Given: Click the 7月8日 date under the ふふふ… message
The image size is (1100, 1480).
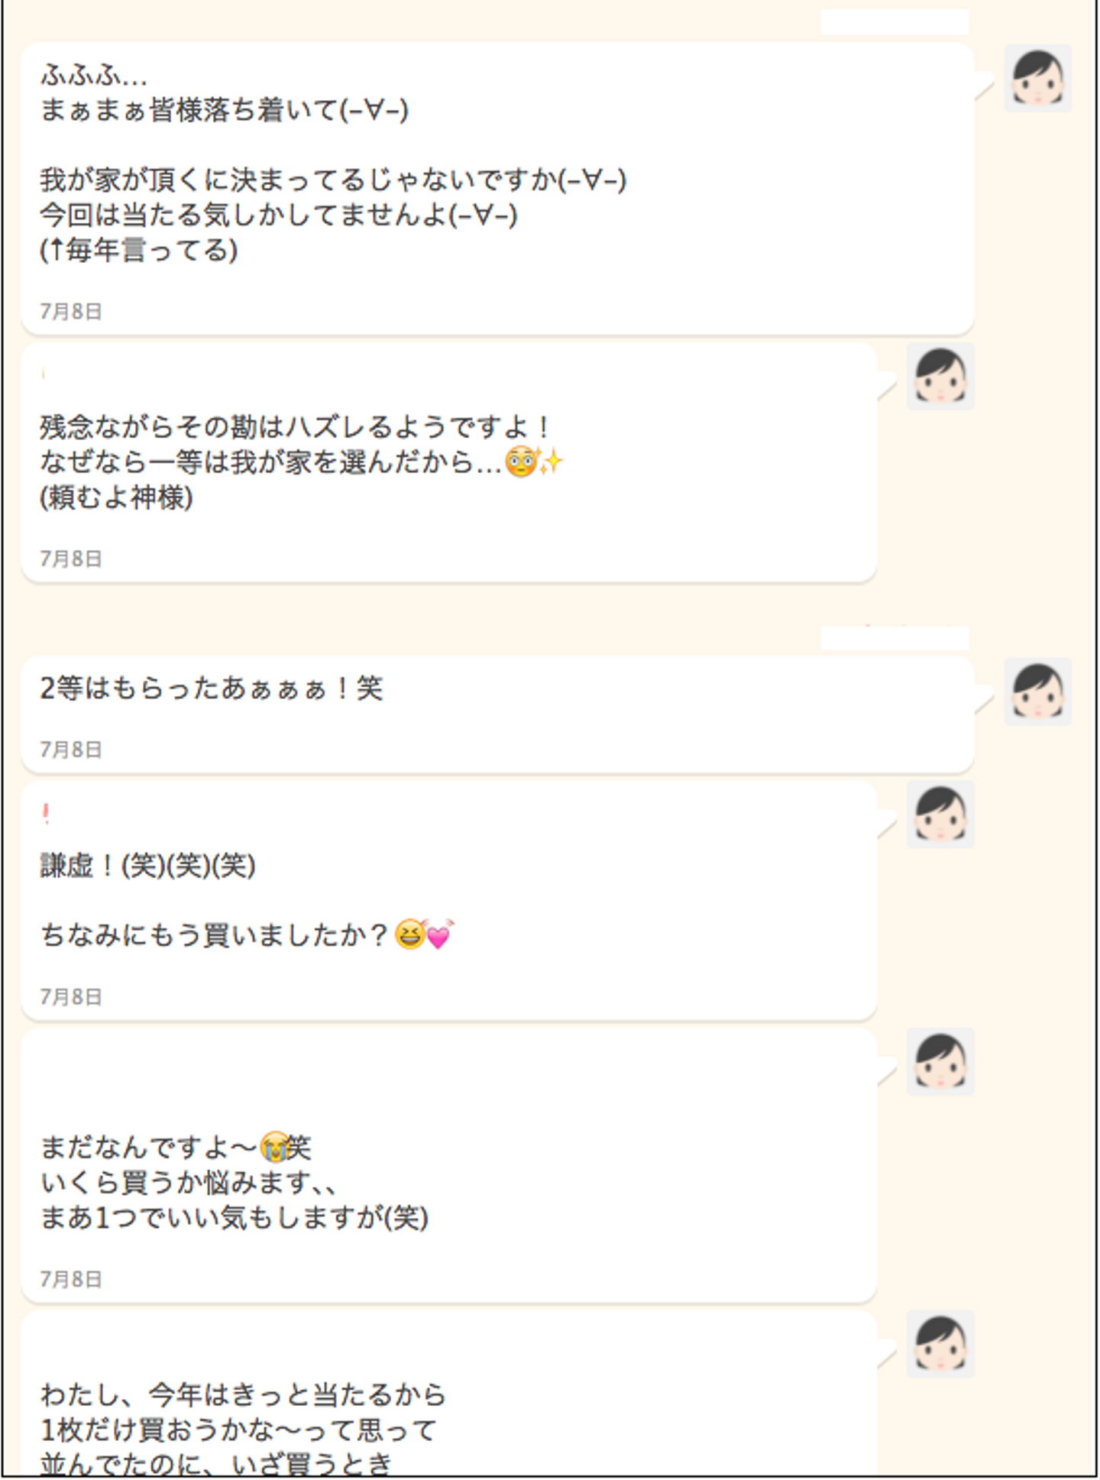Looking at the screenshot, I should coord(71,312).
